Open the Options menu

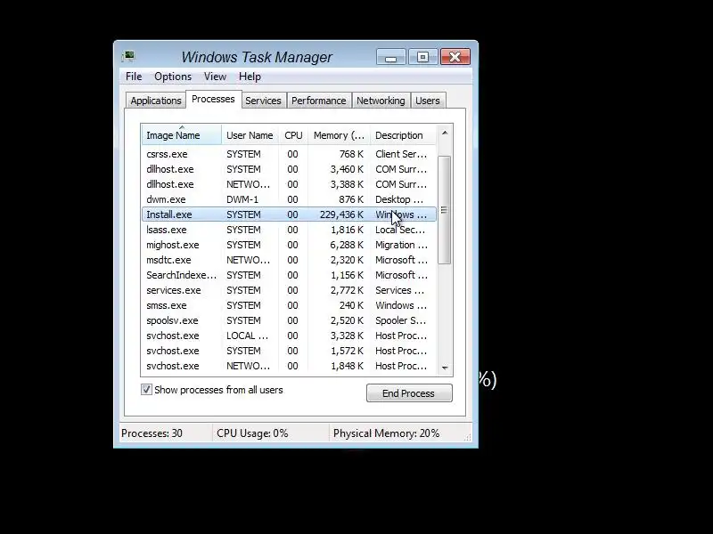[x=173, y=77]
